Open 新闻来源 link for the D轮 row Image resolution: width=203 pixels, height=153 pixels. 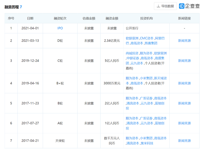184,41
